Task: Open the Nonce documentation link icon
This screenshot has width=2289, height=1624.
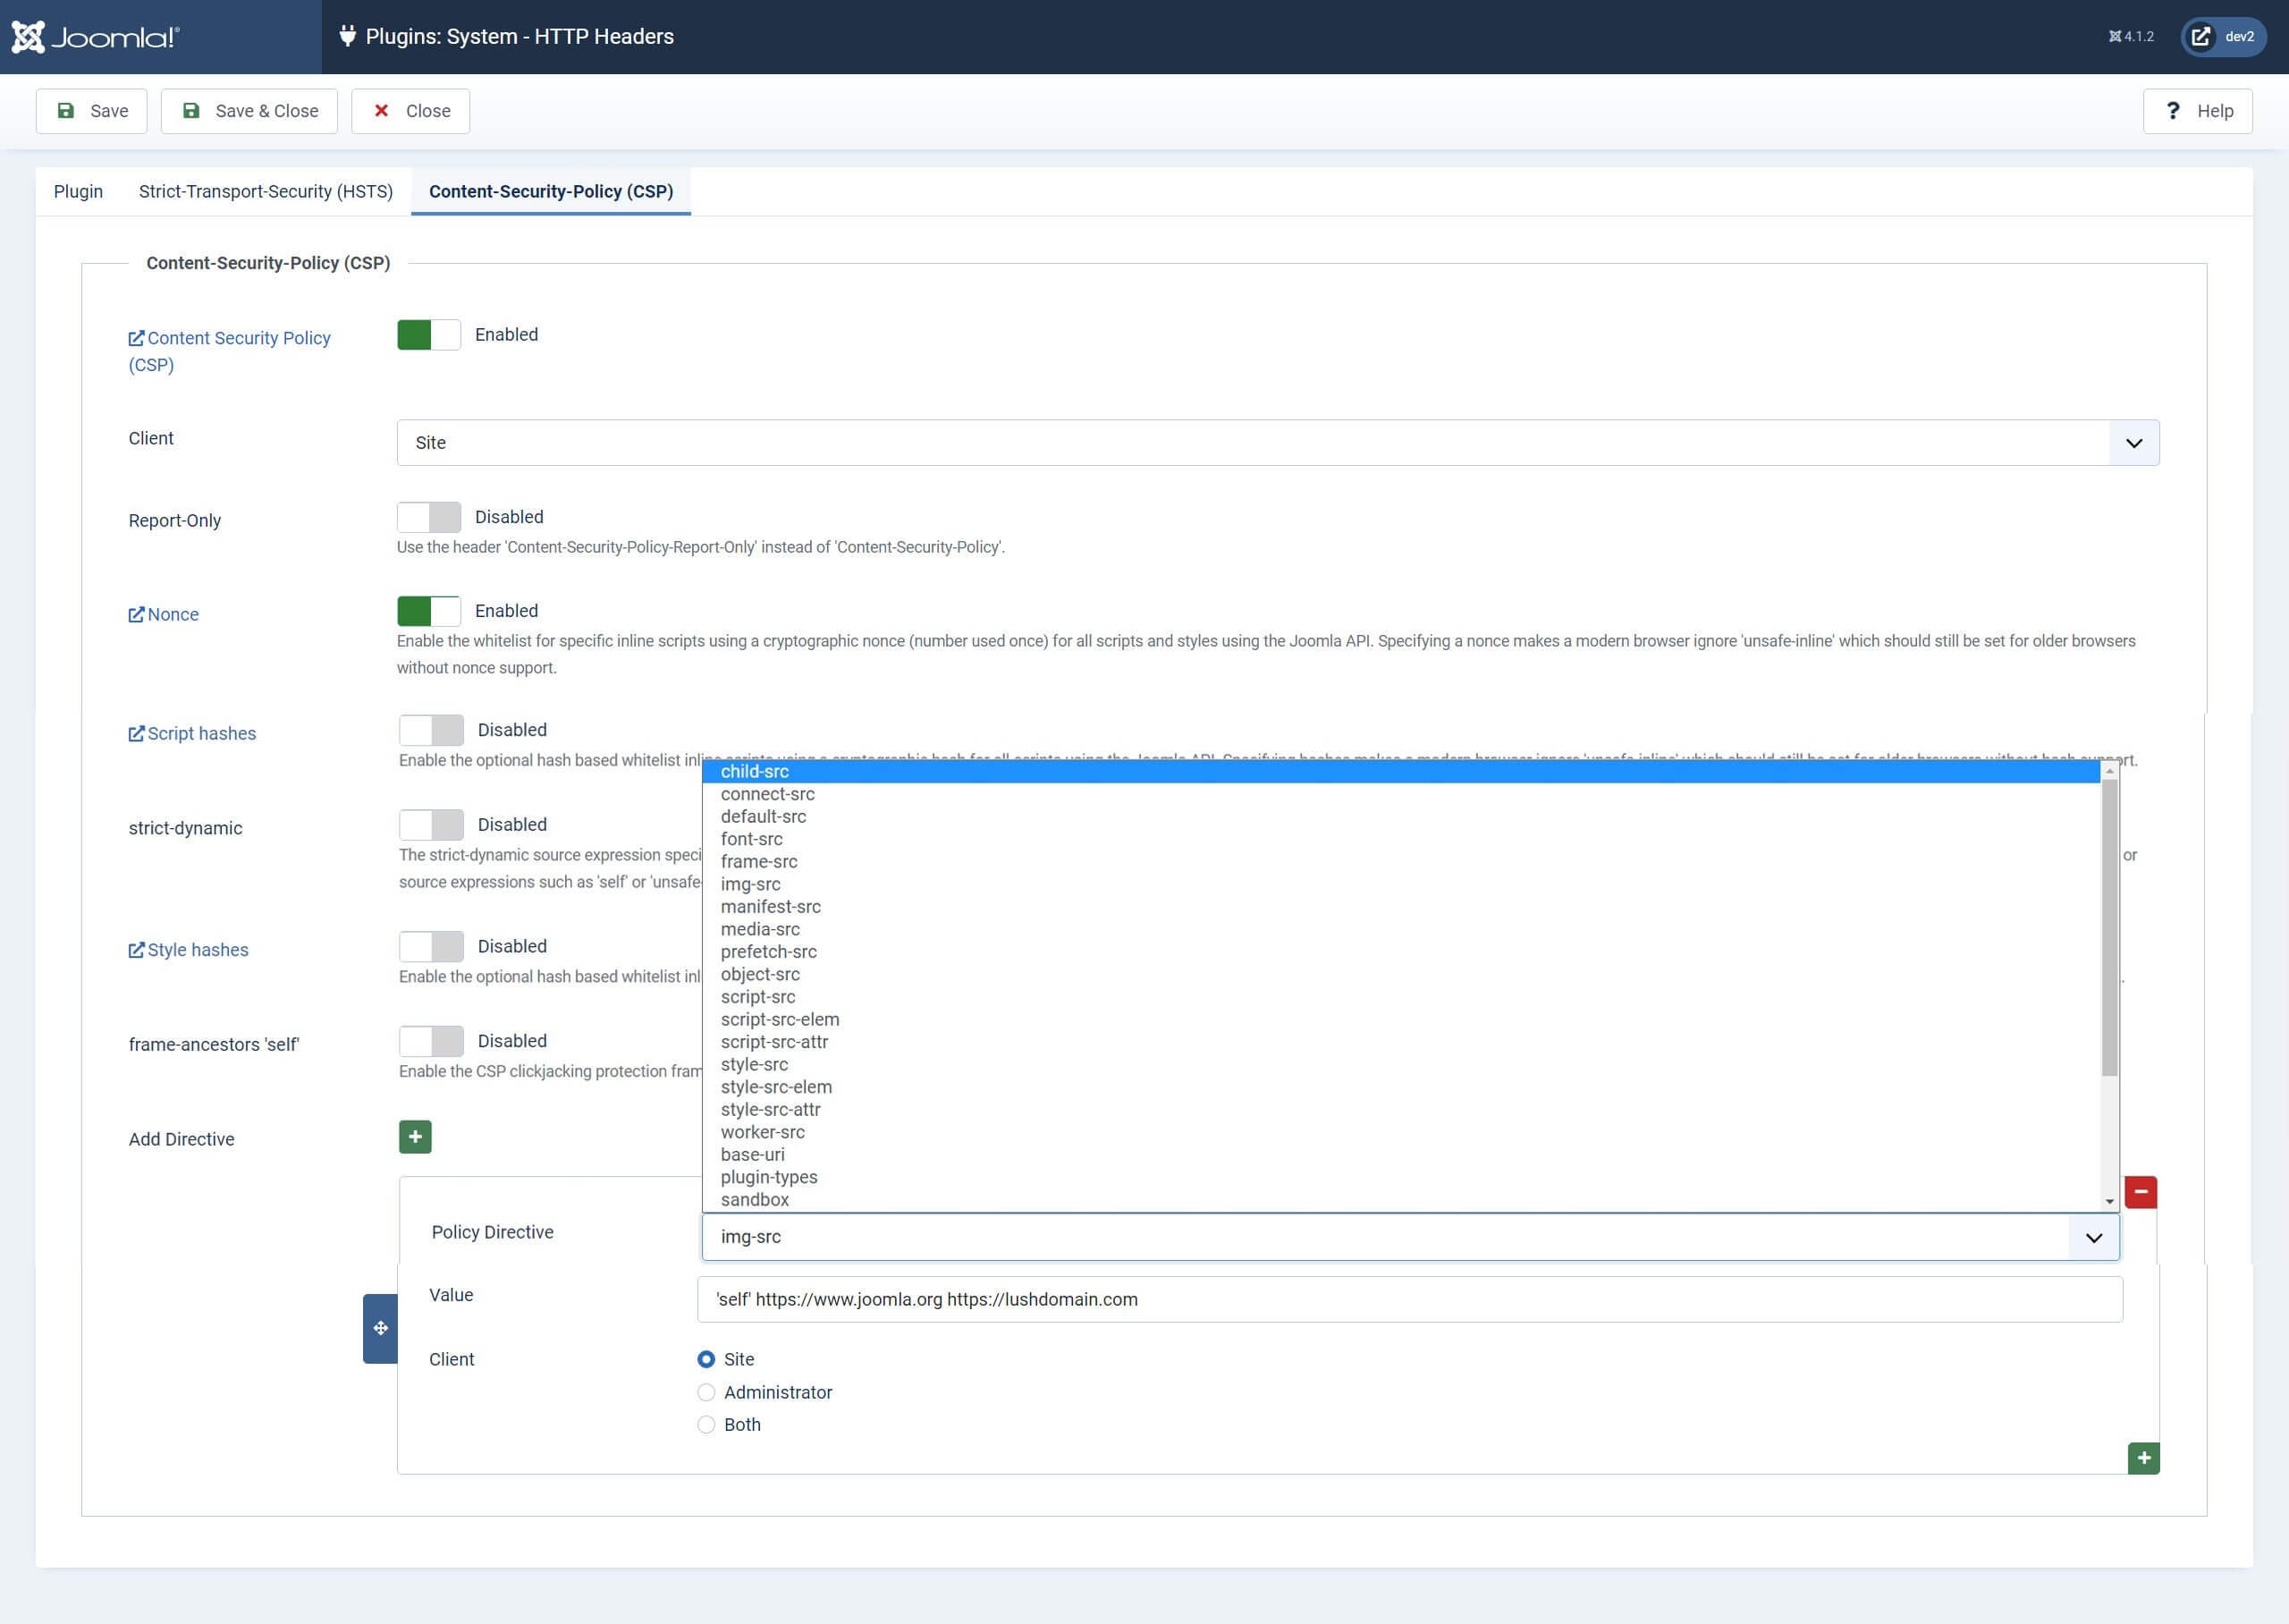Action: [x=137, y=613]
